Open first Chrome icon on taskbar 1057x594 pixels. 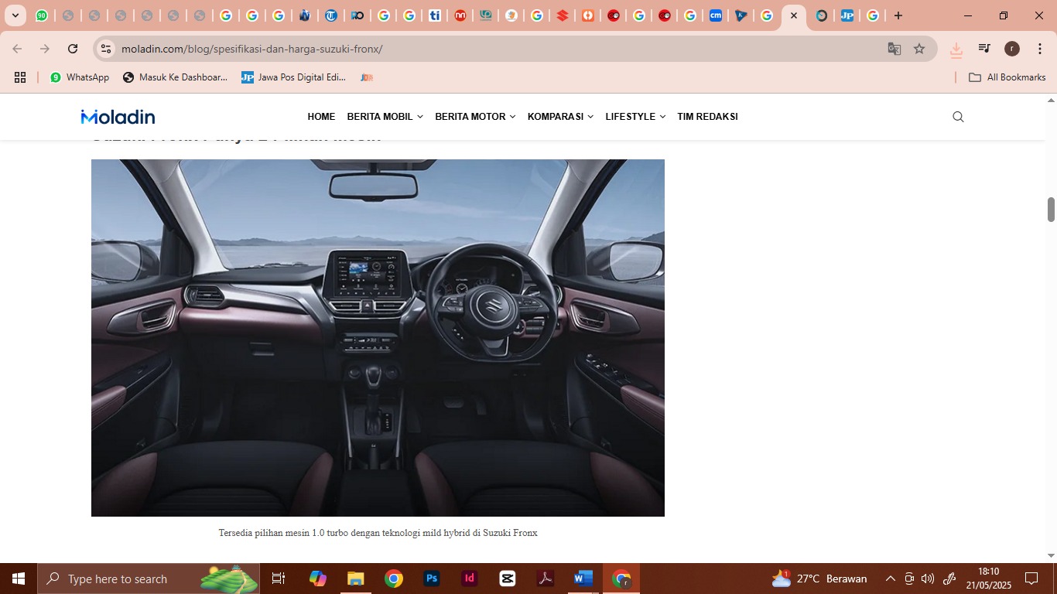[394, 579]
